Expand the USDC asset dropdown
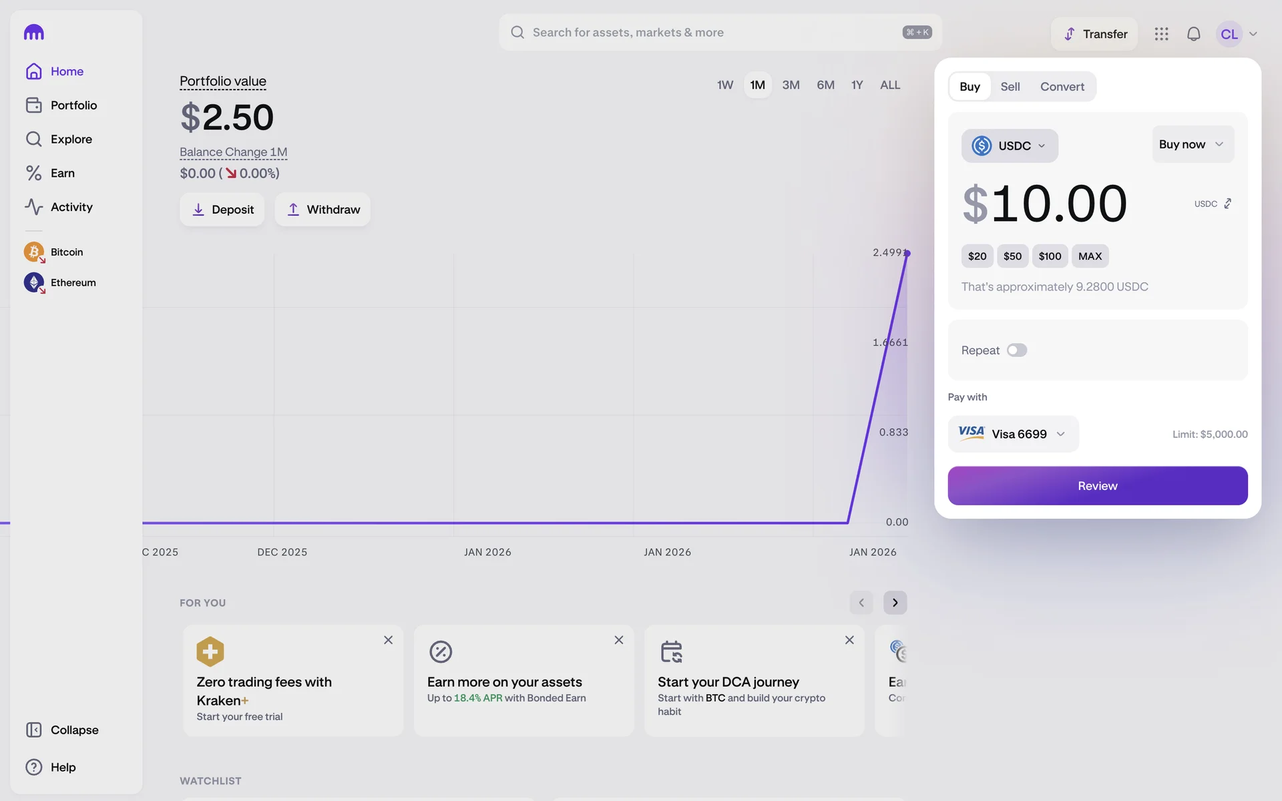Viewport: 1282px width, 801px height. [1009, 146]
